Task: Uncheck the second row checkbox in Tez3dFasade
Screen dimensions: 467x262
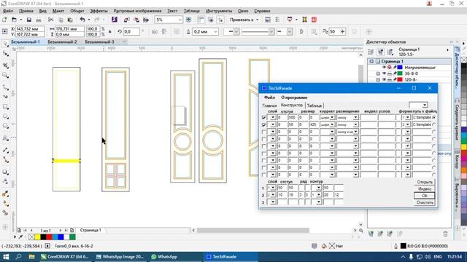Action: pyautogui.click(x=263, y=124)
